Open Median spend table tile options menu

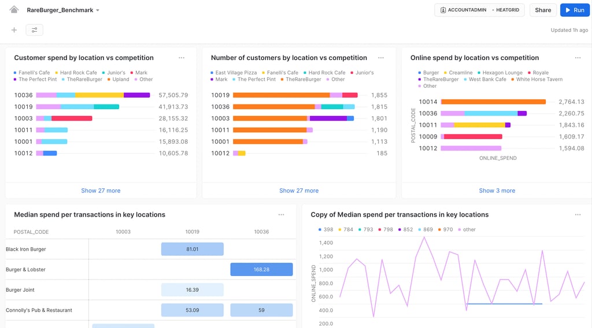tap(282, 214)
